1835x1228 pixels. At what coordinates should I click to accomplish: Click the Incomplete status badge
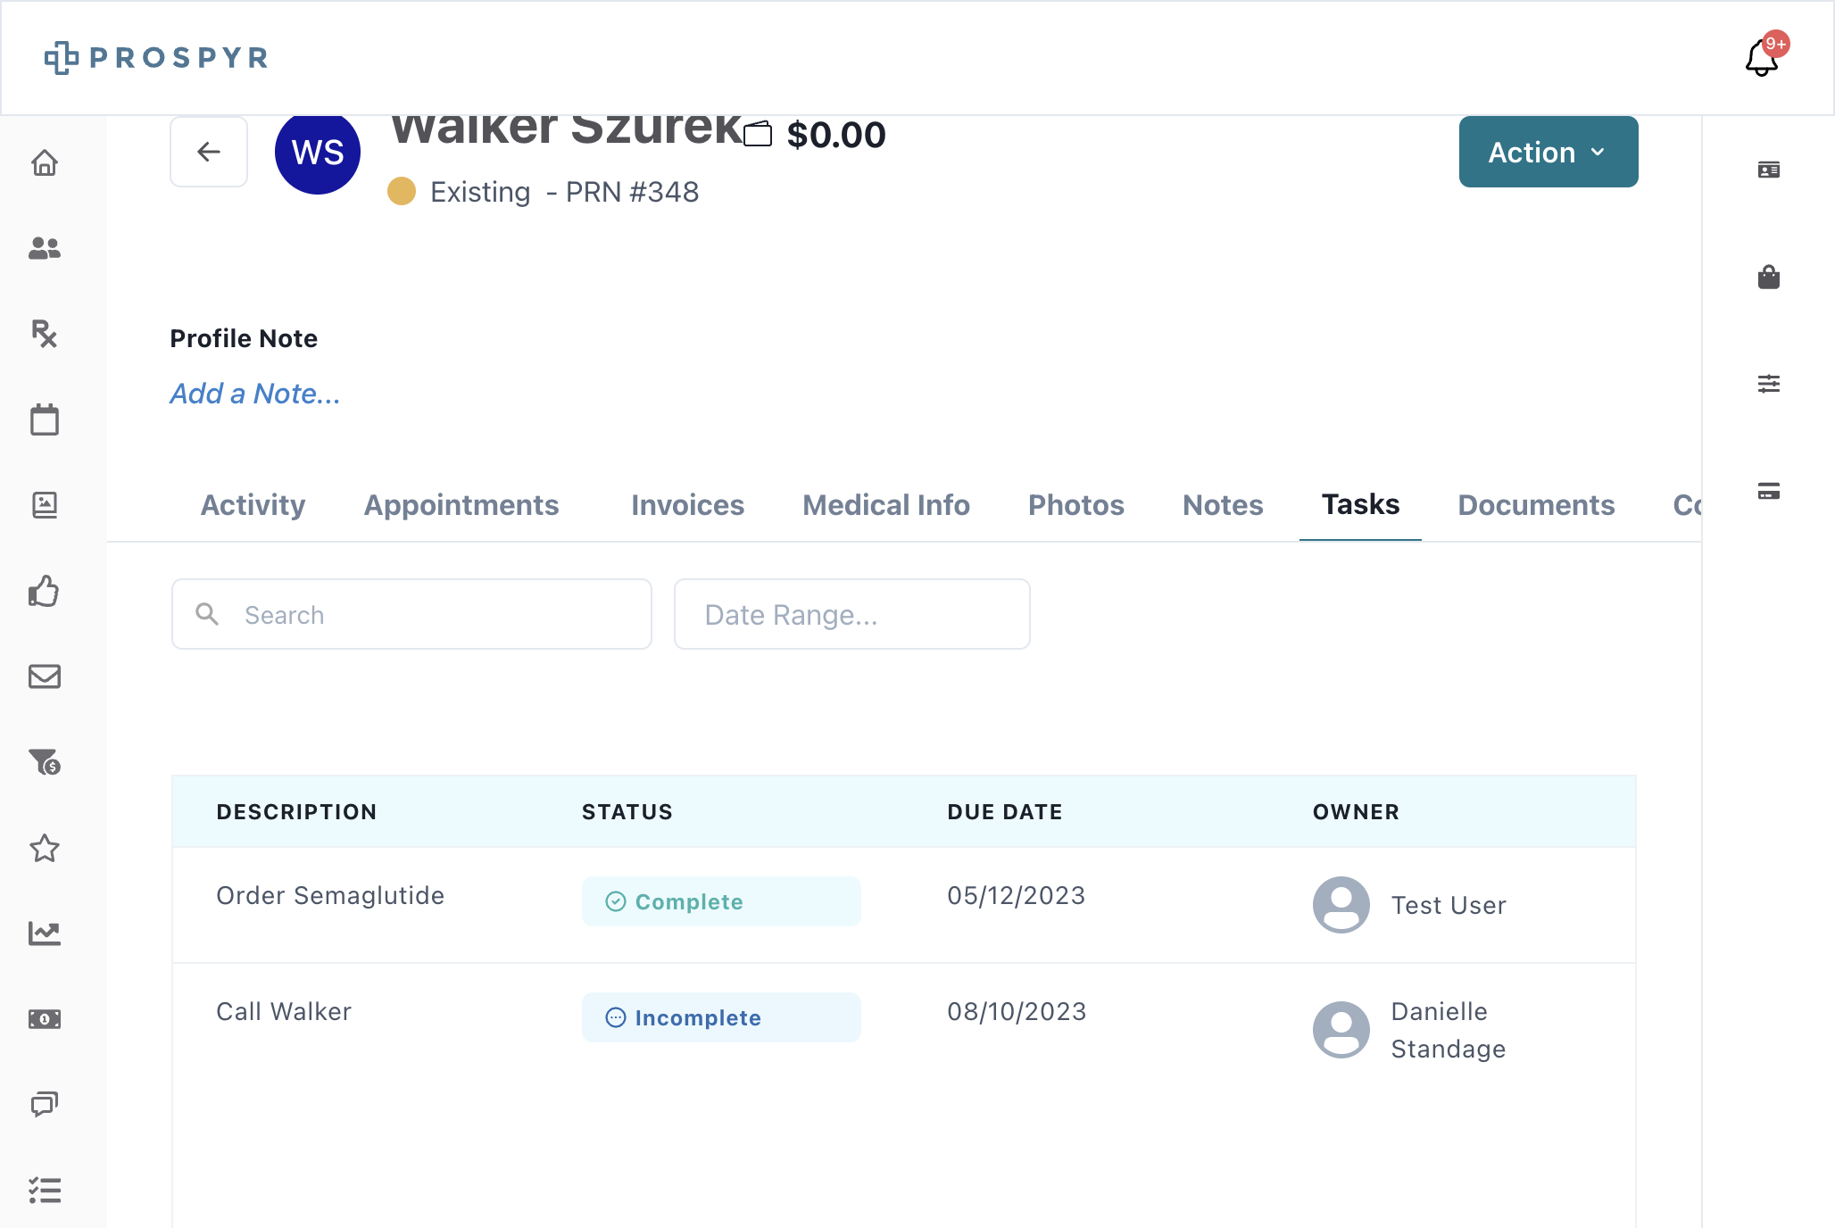pyautogui.click(x=721, y=1017)
